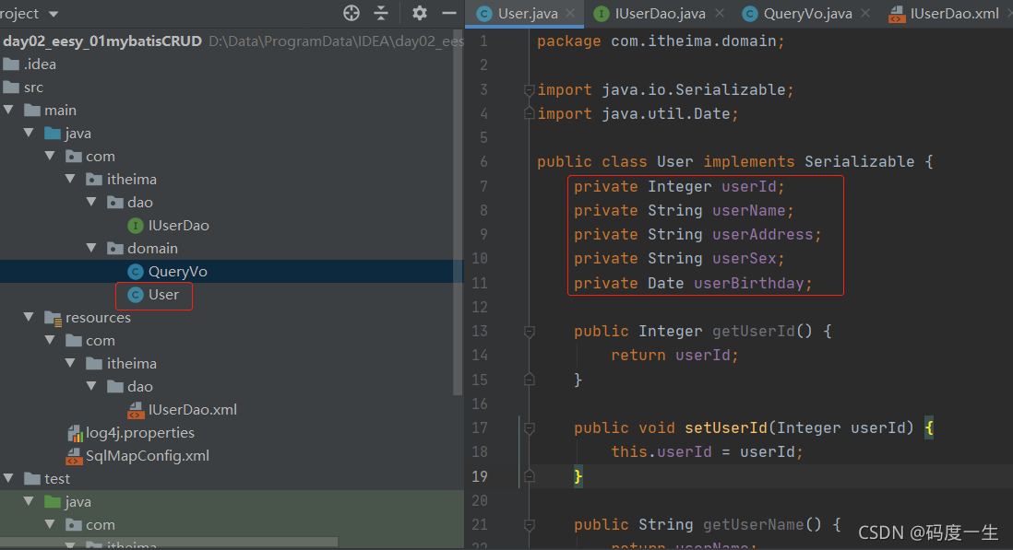Click the User.java tab class icon

click(x=483, y=14)
